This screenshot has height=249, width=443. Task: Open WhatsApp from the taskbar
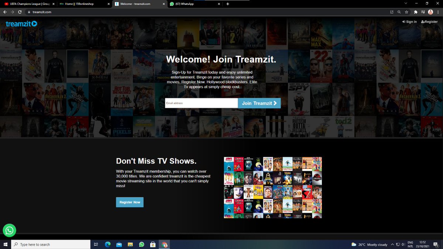point(142,244)
